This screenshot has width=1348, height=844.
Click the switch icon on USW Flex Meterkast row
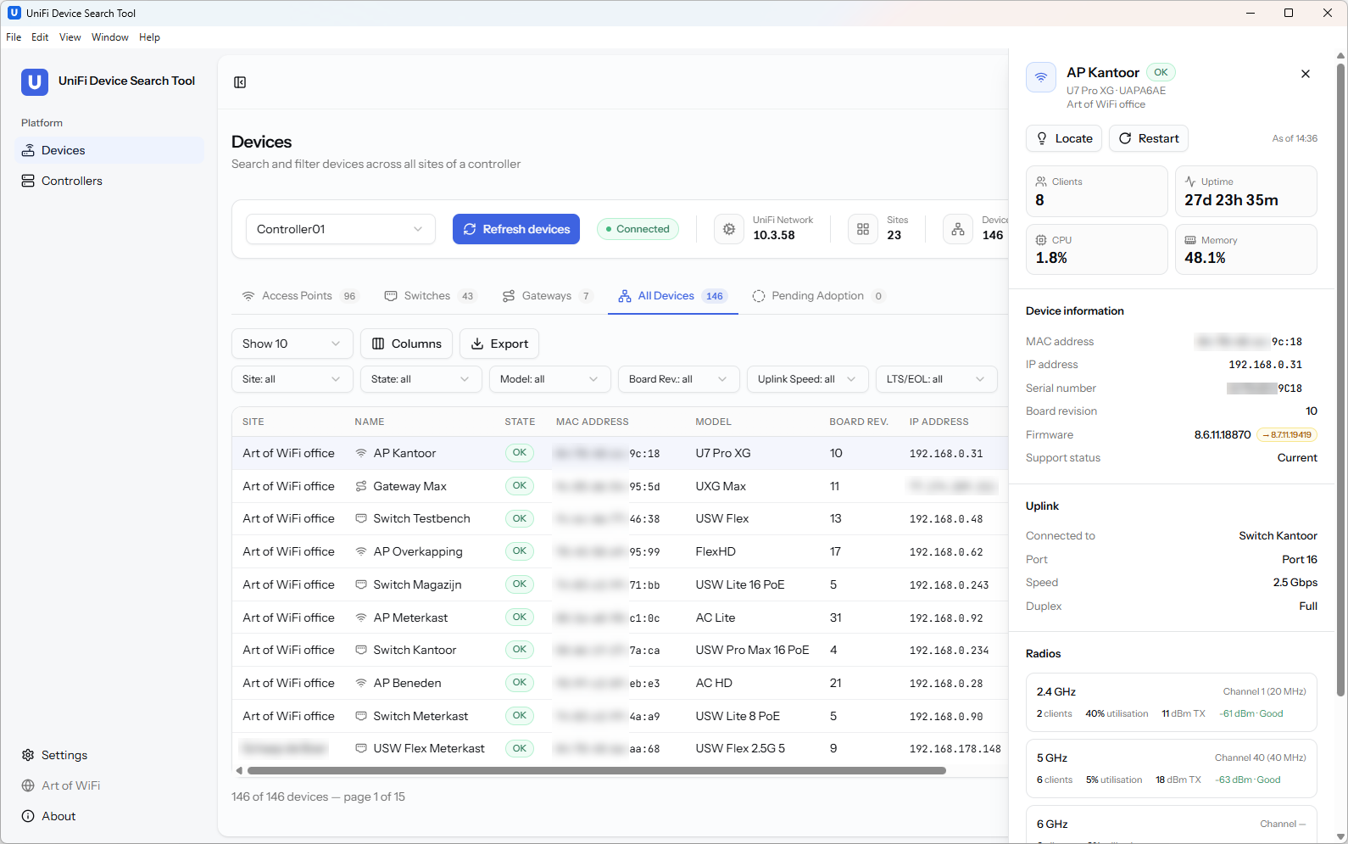click(x=361, y=748)
